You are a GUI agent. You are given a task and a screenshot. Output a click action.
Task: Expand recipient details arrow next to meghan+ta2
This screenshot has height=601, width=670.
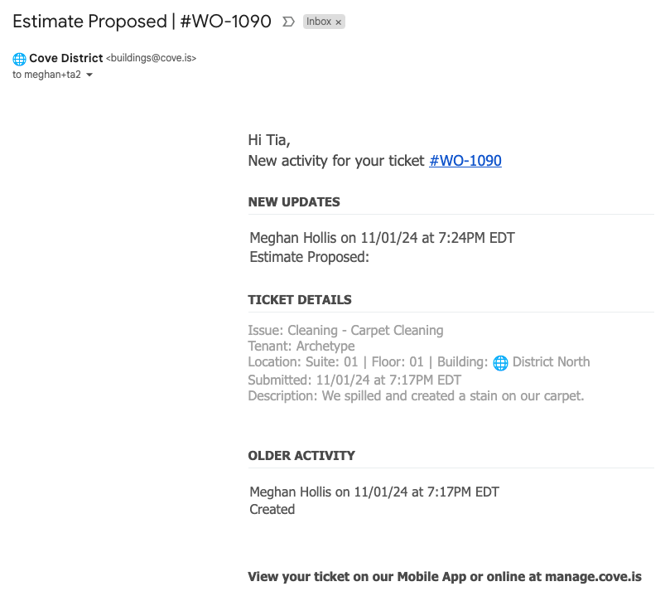pyautogui.click(x=89, y=75)
